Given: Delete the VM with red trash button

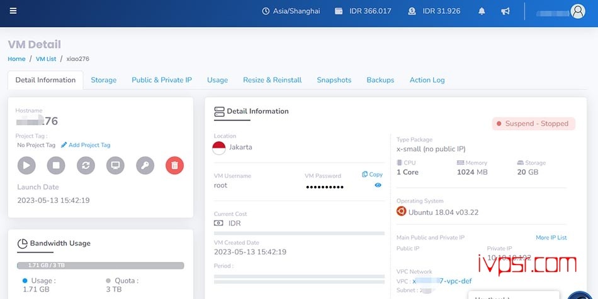Looking at the screenshot, I should pos(174,165).
